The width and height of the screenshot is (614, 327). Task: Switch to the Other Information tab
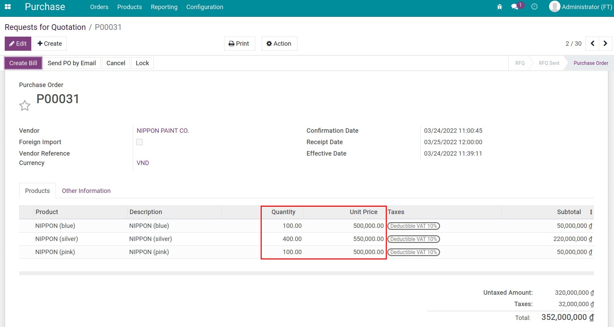click(x=86, y=191)
